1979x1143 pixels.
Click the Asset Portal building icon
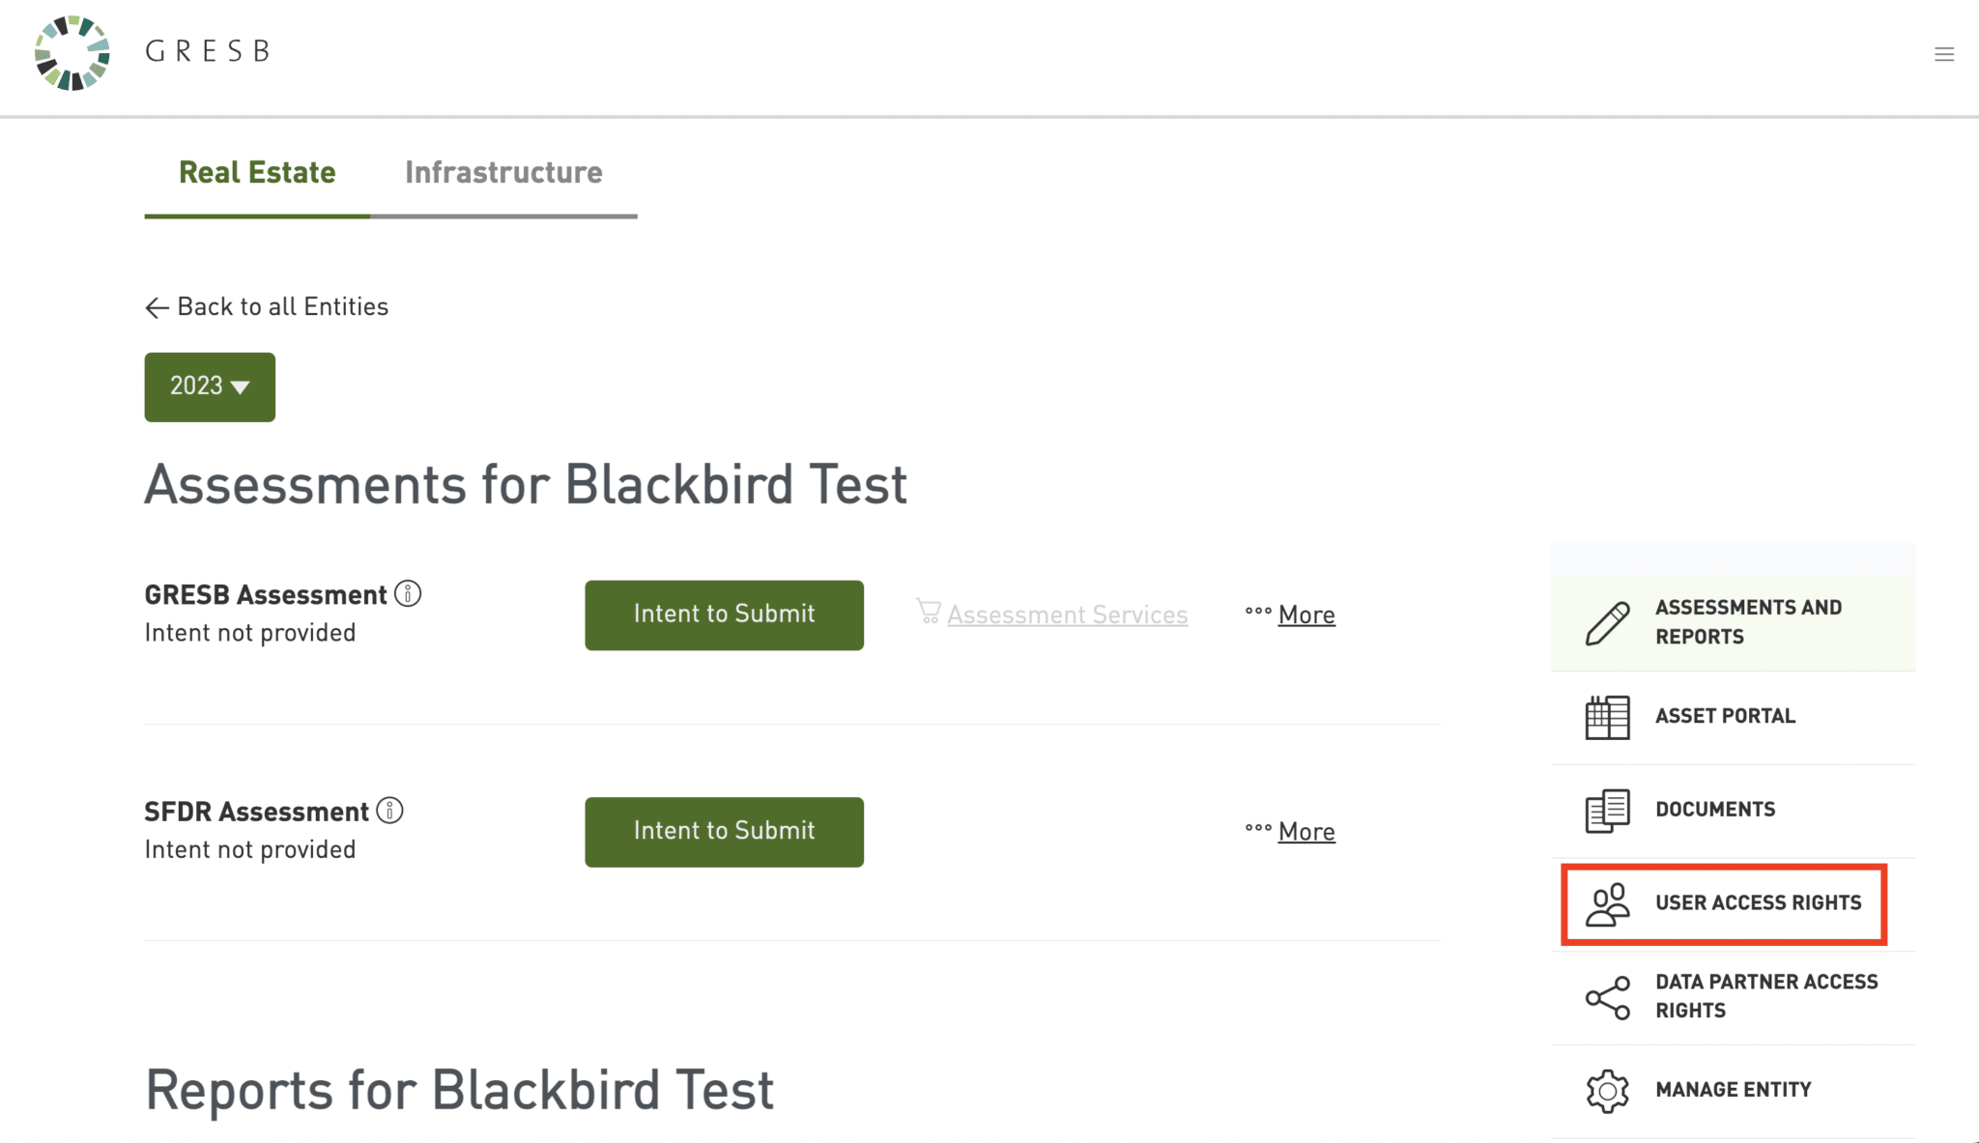1607,717
